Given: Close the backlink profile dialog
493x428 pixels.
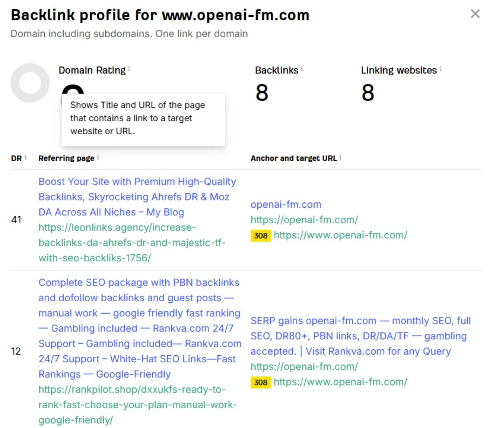Looking at the screenshot, I should click(475, 14).
